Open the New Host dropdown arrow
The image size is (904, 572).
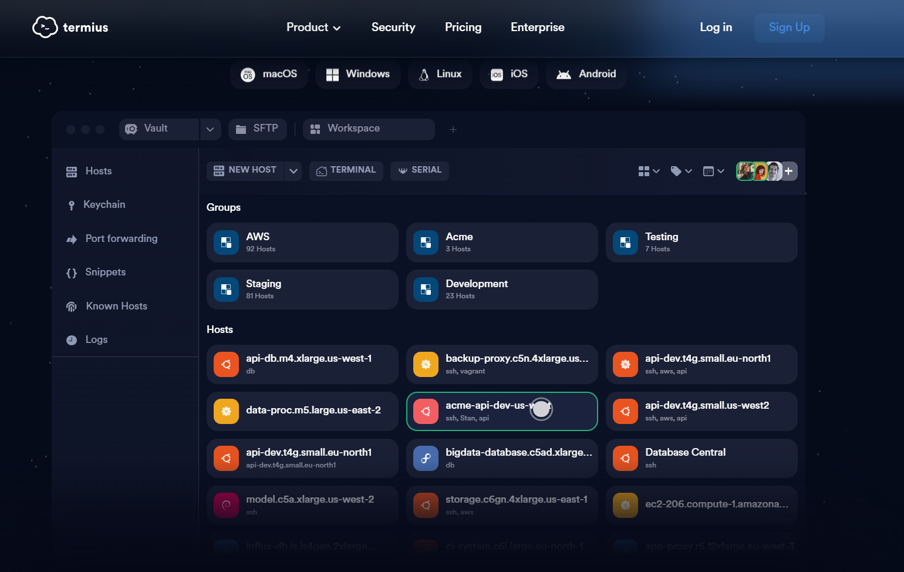[x=294, y=171]
